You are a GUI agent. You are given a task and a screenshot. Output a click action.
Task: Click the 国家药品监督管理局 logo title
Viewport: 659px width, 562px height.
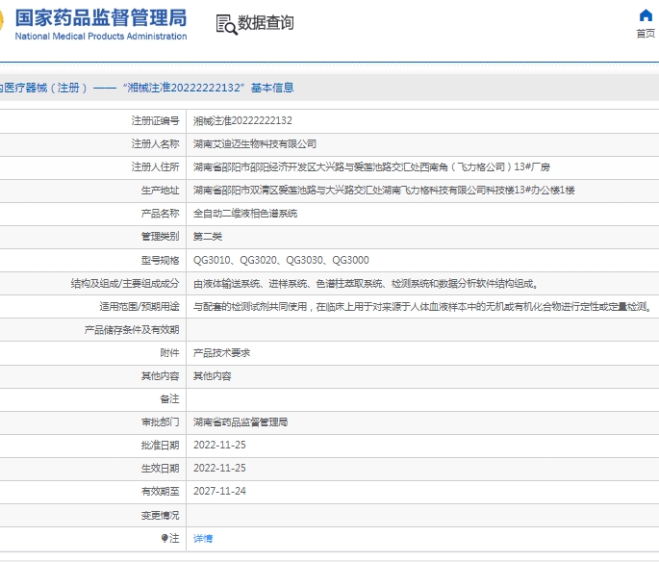[101, 17]
